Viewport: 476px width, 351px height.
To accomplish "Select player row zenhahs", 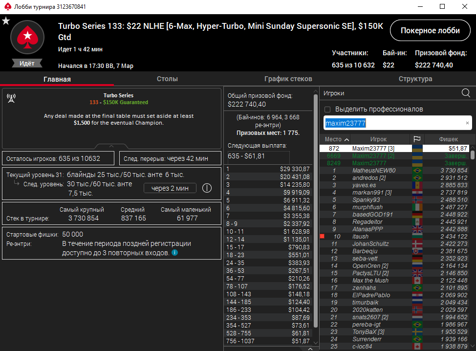I will [x=395, y=288].
